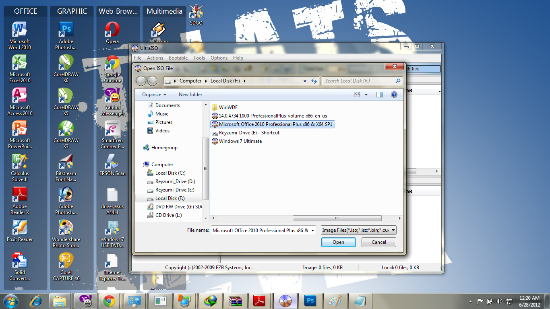
Task: Open the change view dropdown arrow
Action: coord(366,95)
